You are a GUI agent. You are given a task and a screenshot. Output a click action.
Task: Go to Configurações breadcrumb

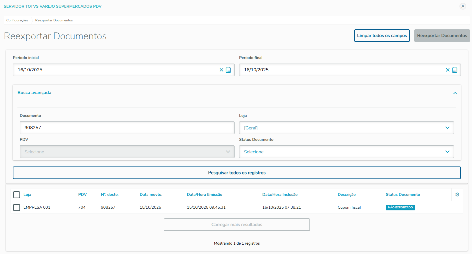[17, 20]
